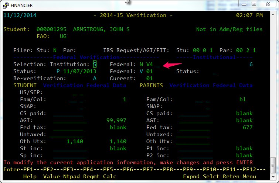Click the parents CS paid input field
Screen dimensions: 279x183
click(194, 114)
